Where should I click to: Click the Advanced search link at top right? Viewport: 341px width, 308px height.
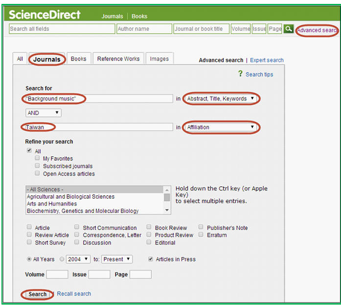coord(317,30)
